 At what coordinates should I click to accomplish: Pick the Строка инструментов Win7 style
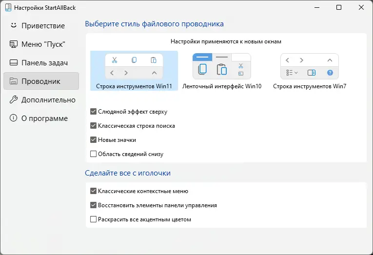click(309, 71)
